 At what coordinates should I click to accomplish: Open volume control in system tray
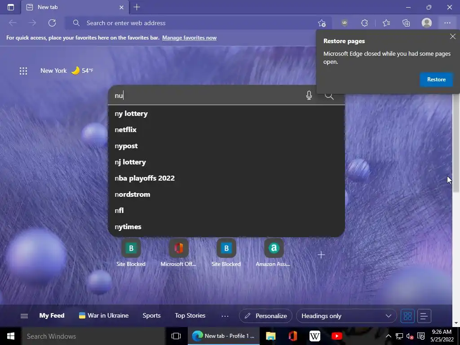tap(410, 336)
